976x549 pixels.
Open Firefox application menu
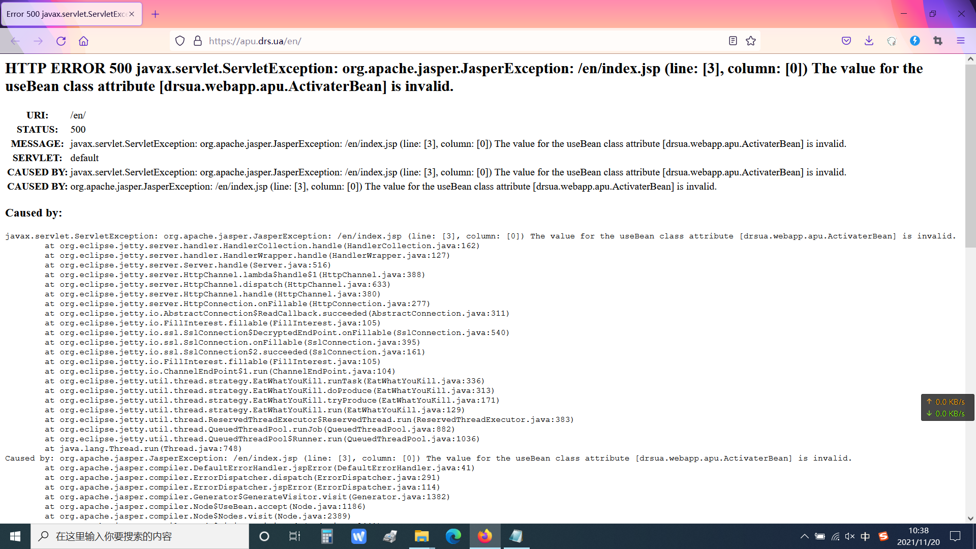coord(960,41)
